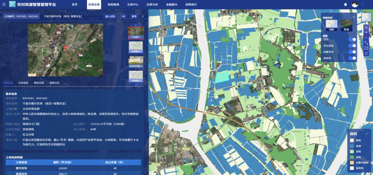Click the user avatar in header

click(355, 4)
